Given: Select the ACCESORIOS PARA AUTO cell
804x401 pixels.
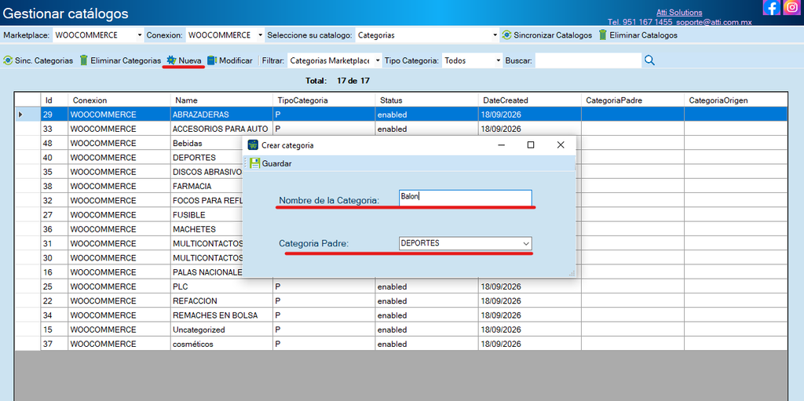Looking at the screenshot, I should [x=221, y=129].
